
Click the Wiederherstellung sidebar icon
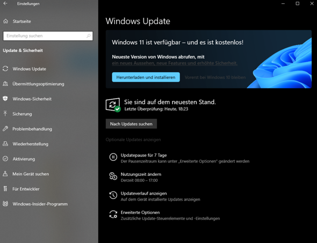[5, 144]
